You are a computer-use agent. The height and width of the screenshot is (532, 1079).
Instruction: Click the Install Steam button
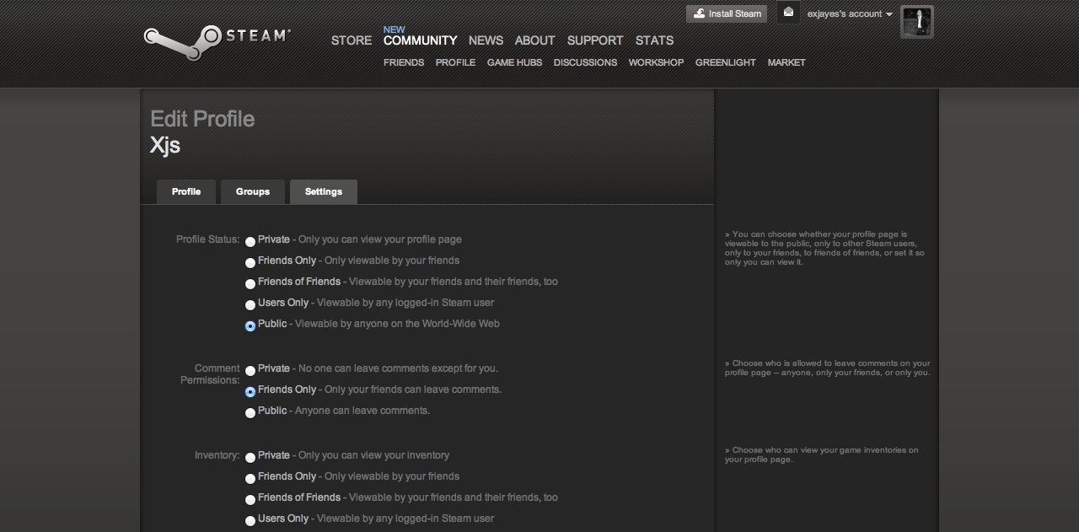click(x=727, y=13)
